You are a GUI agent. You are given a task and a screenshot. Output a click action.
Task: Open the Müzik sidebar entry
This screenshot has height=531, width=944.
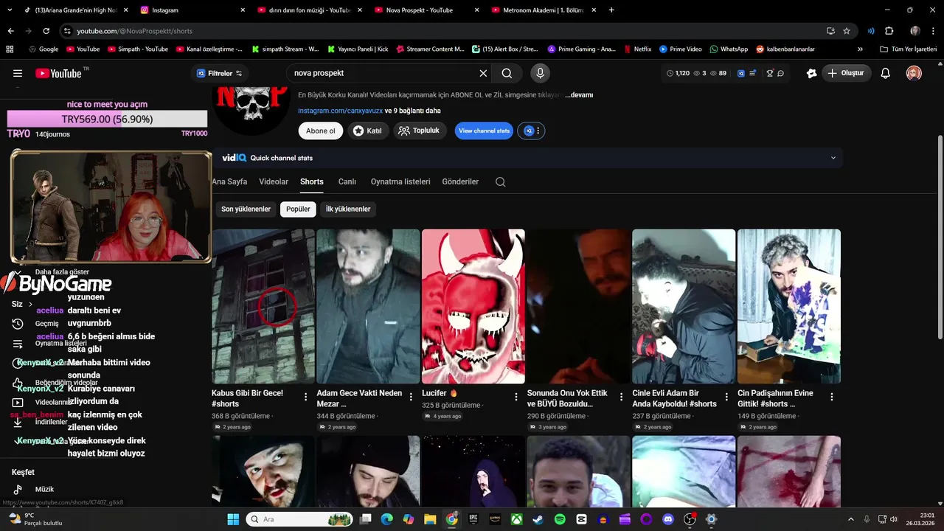44,490
